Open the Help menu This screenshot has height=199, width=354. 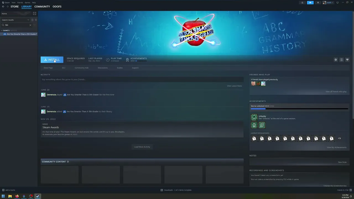(34, 2)
